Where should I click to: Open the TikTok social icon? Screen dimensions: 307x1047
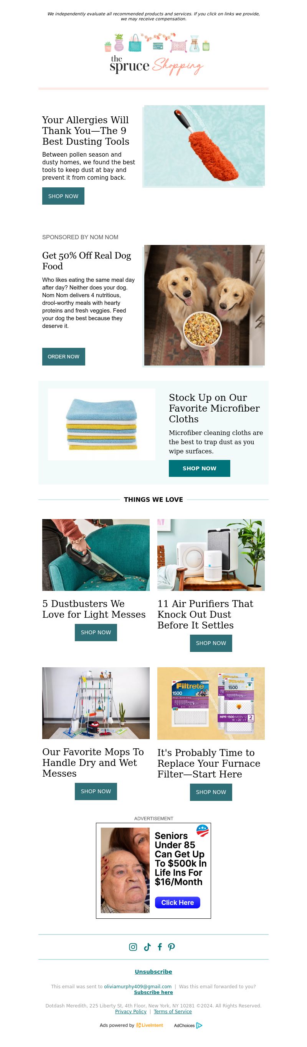coord(147,947)
